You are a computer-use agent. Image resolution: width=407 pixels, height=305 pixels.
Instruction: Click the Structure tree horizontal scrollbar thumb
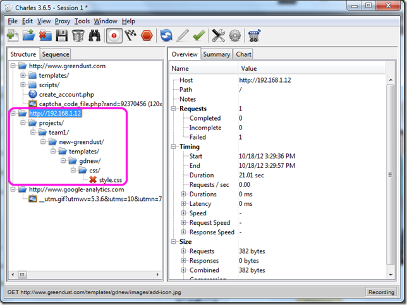point(22,275)
